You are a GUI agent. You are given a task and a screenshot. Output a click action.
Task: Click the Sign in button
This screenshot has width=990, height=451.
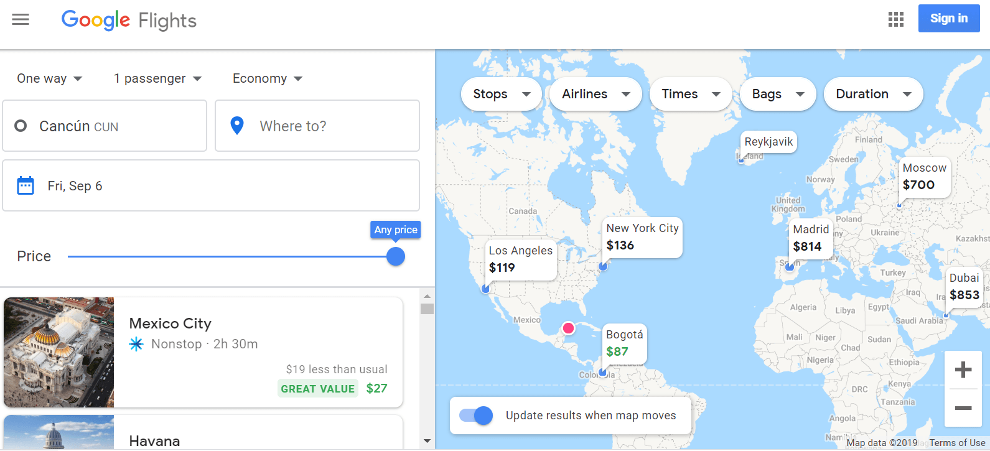click(x=948, y=19)
